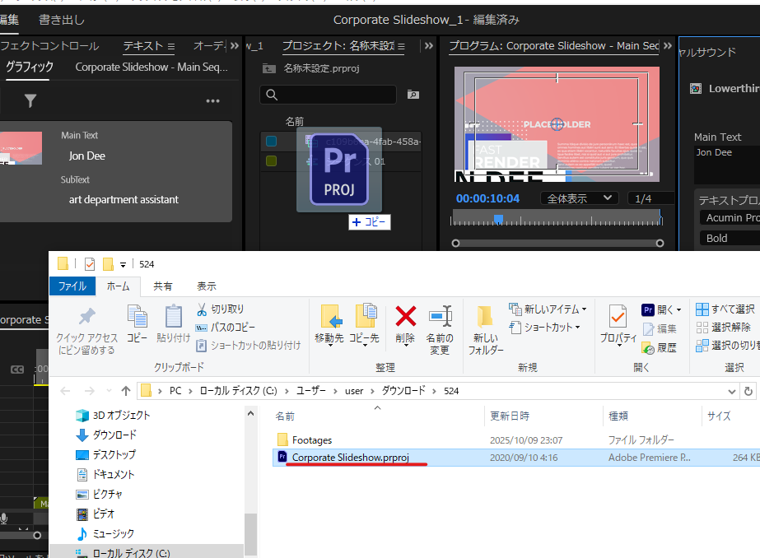Screen dimensions: 760x558
Task: Click the teal label box of first project item
Action: pos(272,142)
